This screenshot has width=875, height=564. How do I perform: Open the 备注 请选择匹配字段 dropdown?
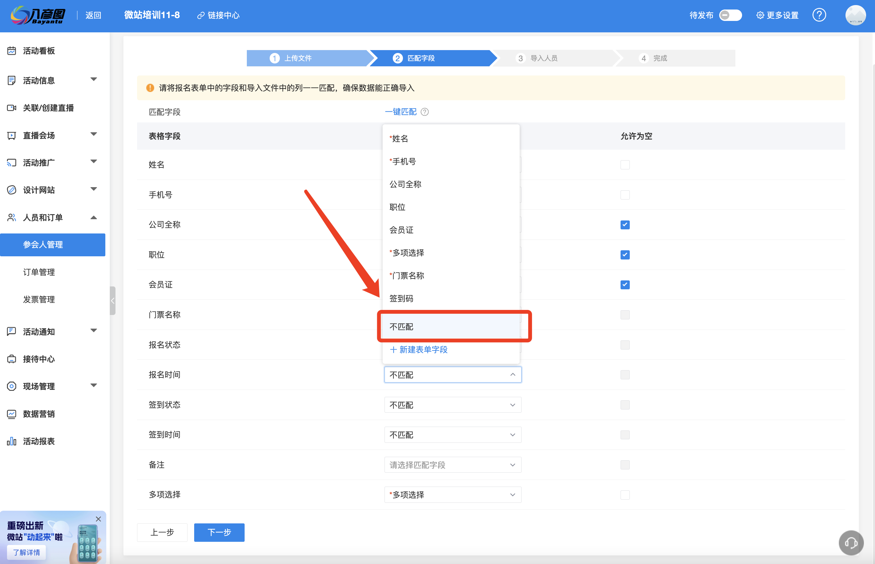(453, 465)
